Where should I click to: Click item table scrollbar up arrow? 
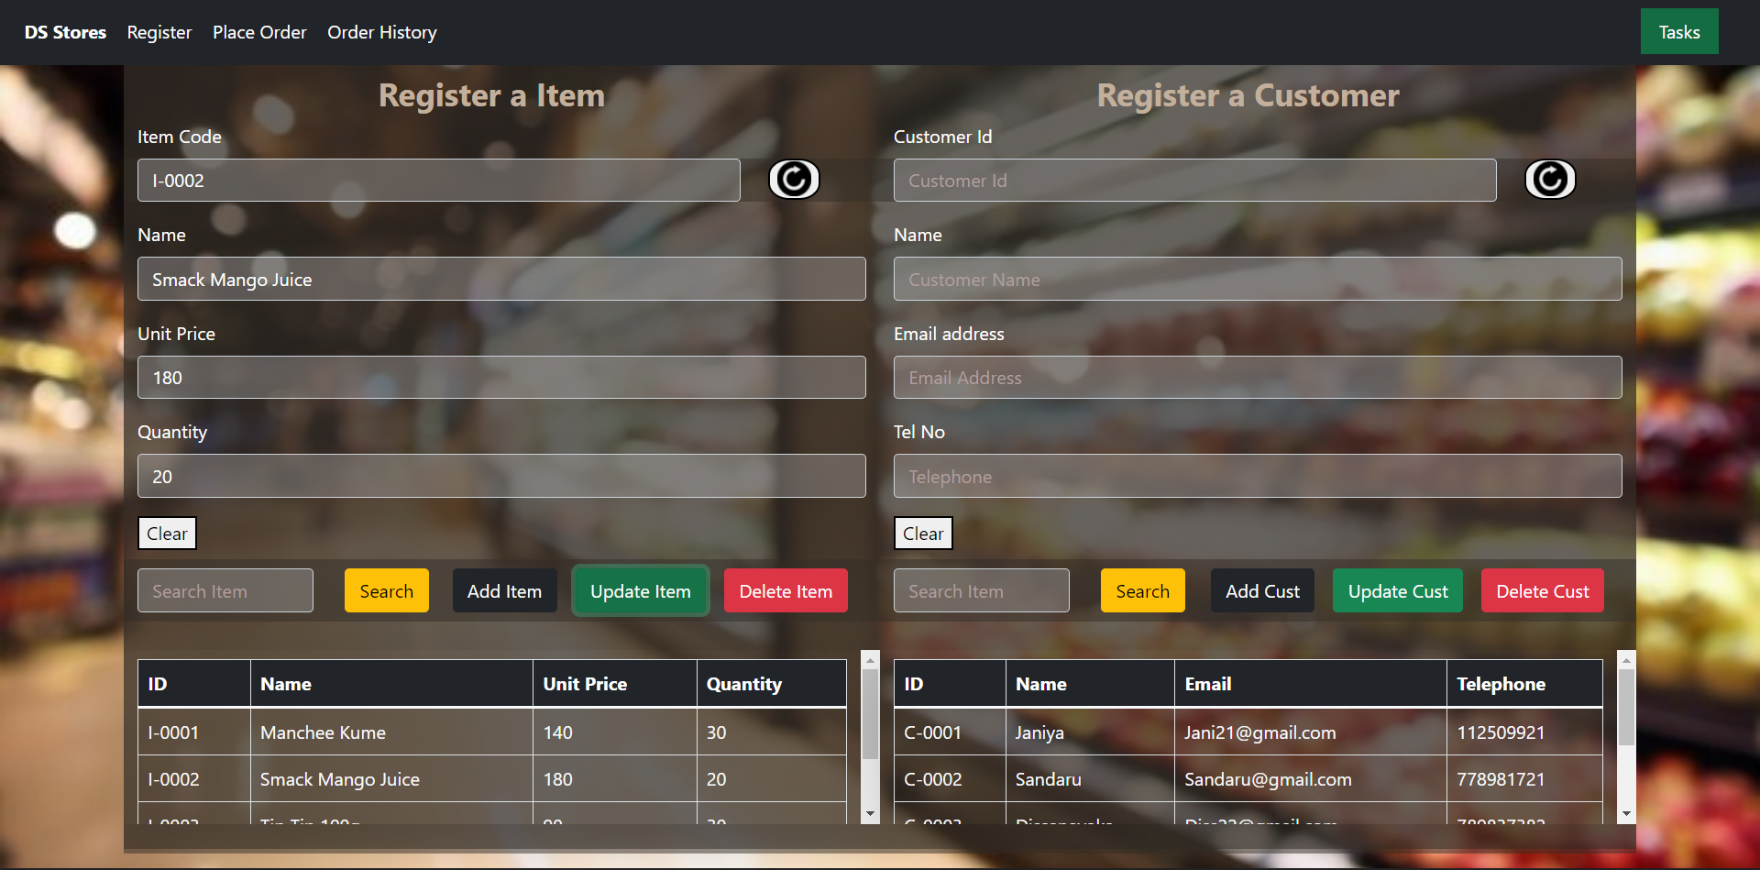(871, 659)
